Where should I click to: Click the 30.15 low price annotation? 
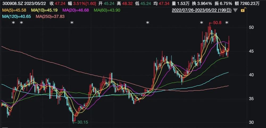tap(81, 122)
